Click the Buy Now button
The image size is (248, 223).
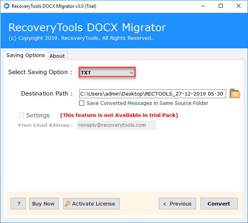click(x=44, y=204)
